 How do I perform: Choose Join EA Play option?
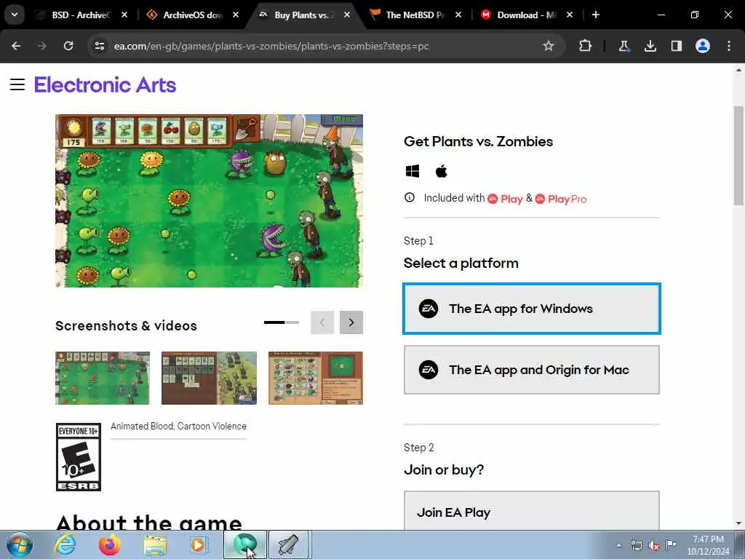coord(532,511)
